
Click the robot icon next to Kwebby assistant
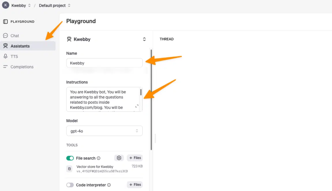(x=69, y=39)
